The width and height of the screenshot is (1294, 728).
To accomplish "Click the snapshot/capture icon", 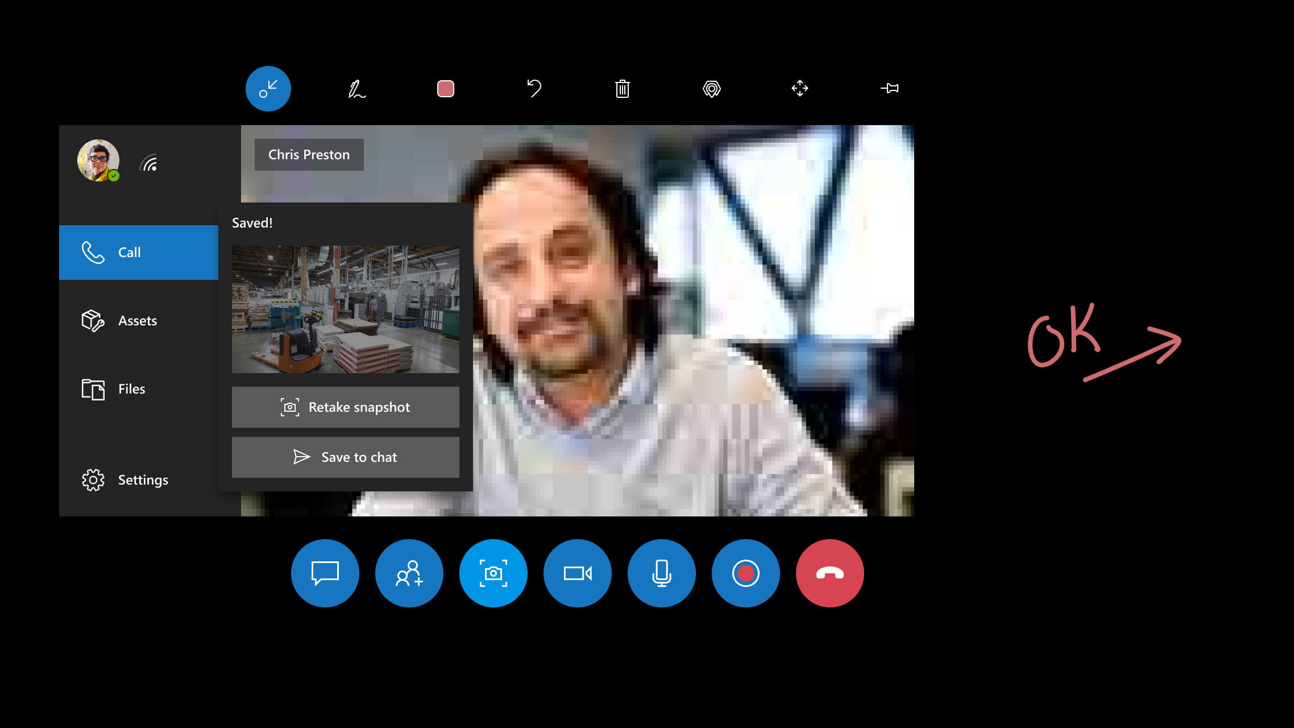I will click(x=493, y=572).
